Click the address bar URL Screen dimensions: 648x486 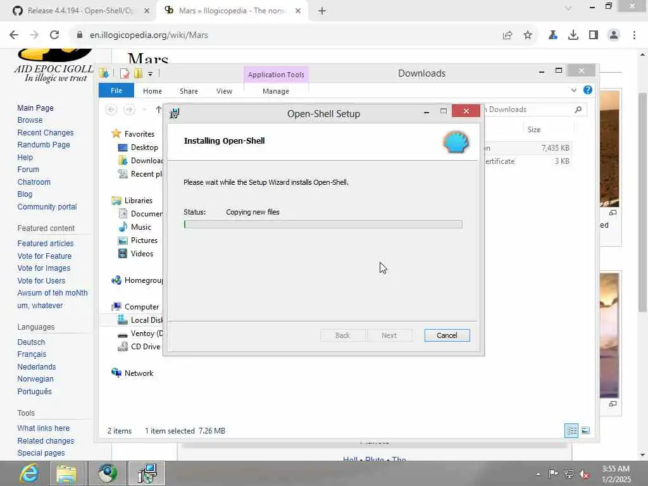[x=148, y=35]
